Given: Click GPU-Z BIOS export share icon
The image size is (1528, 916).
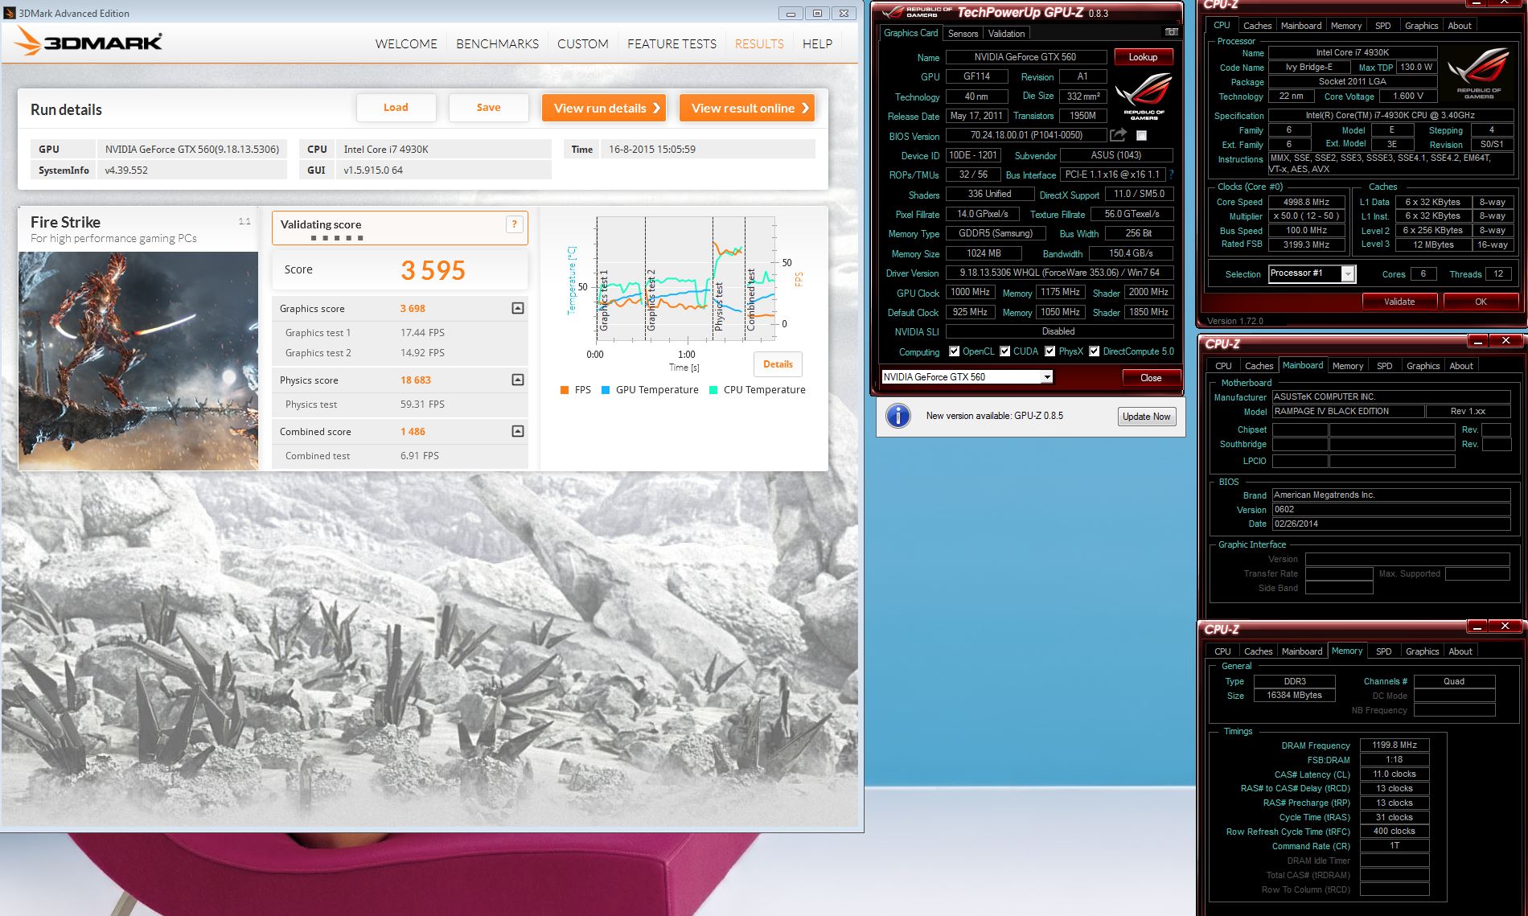Looking at the screenshot, I should (x=1118, y=135).
